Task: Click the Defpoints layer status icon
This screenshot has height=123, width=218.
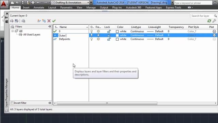Action: point(55,39)
